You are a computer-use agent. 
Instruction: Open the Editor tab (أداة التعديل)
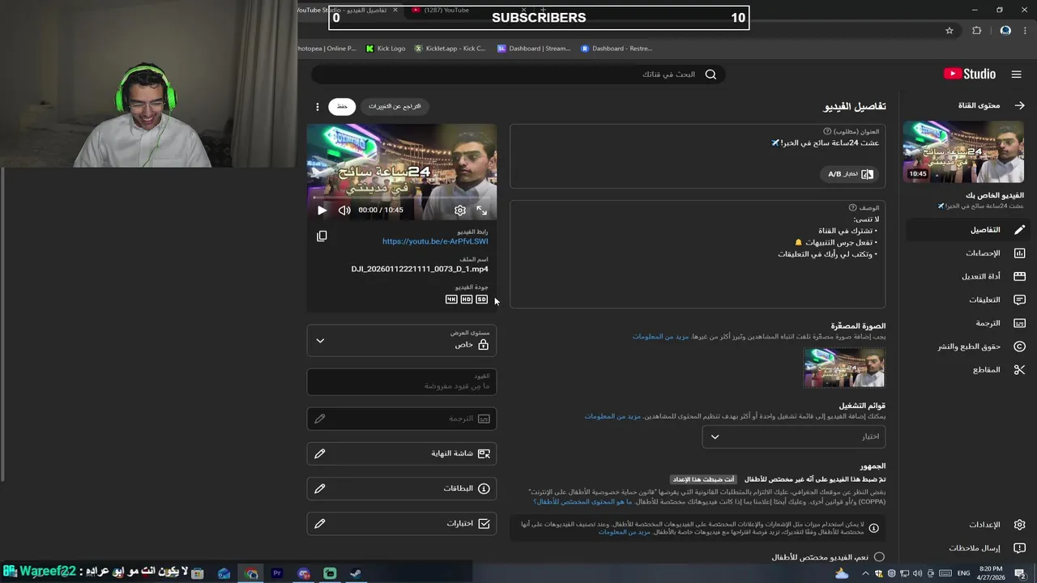[967, 276]
